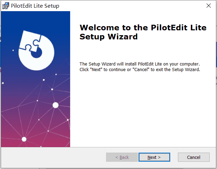This screenshot has height=169, width=217.
Task: Click the largest white node in banner network
Action: pyautogui.click(x=55, y=105)
